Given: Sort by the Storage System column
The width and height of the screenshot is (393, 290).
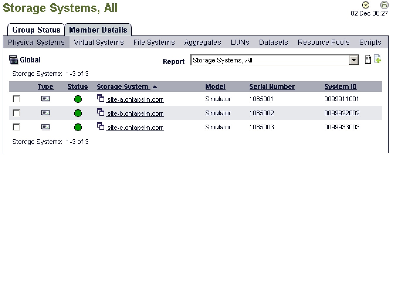Looking at the screenshot, I should click(123, 87).
